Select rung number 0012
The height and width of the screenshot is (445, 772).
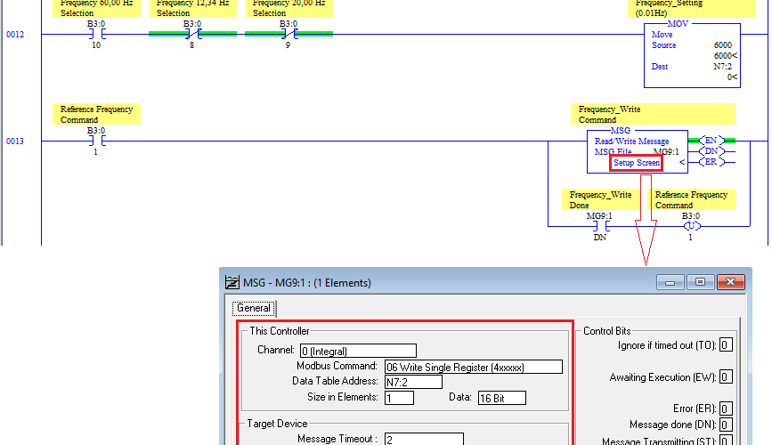pyautogui.click(x=15, y=34)
